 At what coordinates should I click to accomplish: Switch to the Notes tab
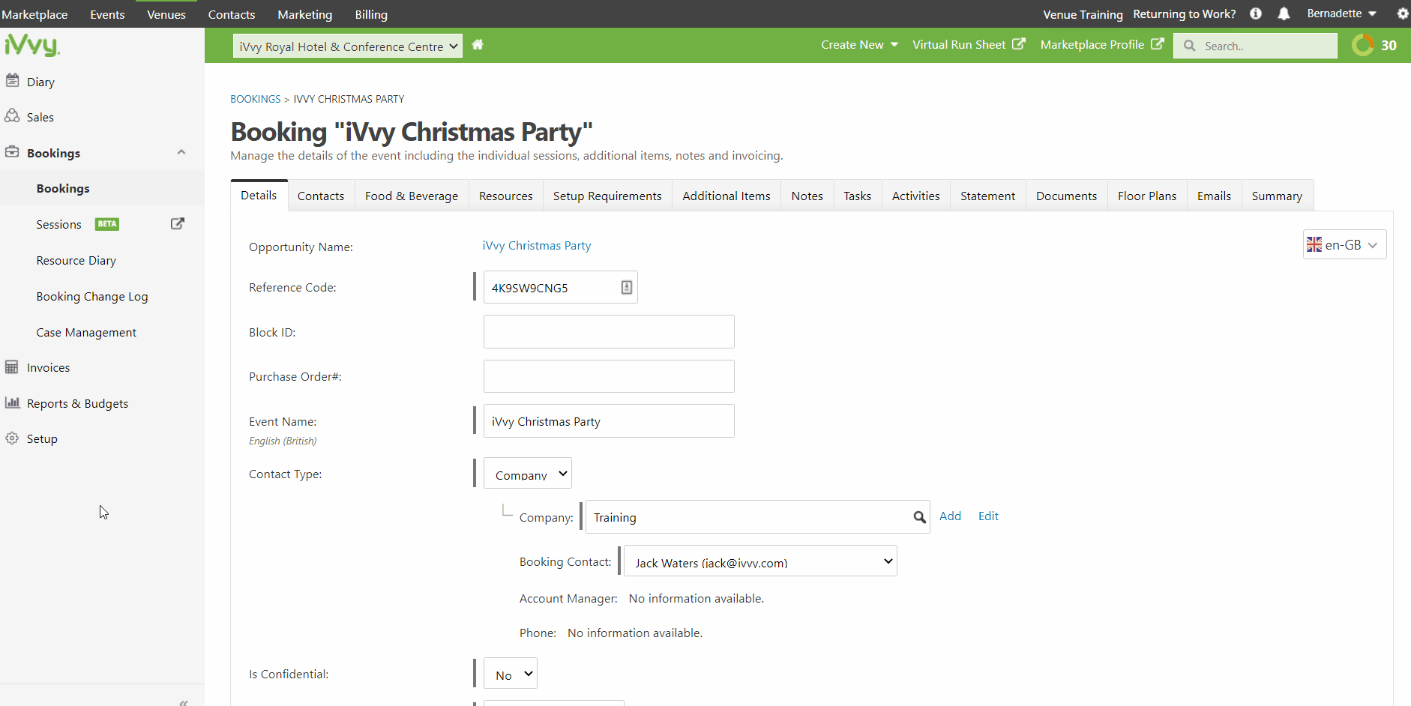click(x=807, y=196)
